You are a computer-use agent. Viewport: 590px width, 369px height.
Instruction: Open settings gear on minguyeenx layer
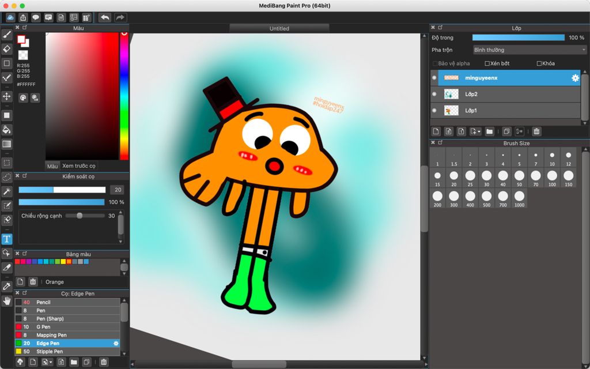point(575,78)
